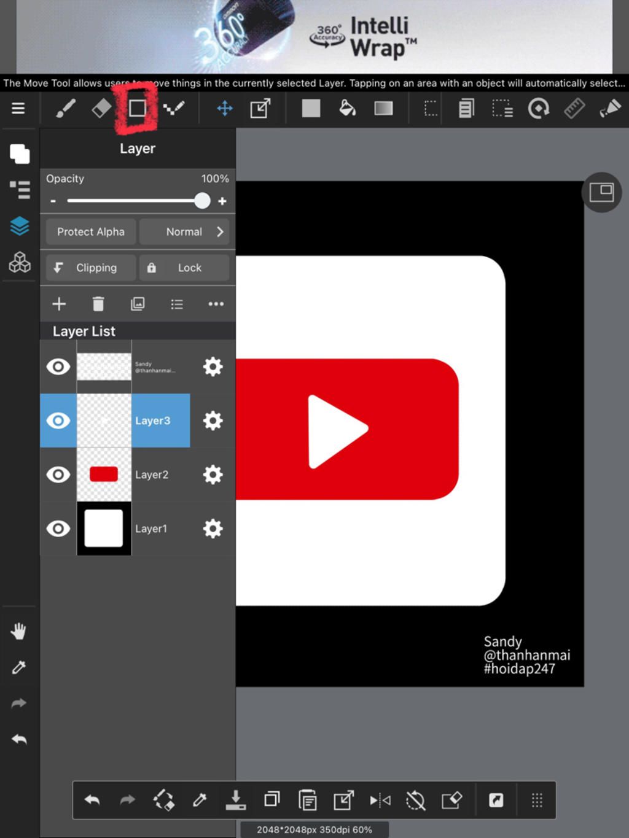This screenshot has width=629, height=838.
Task: Select the Eyedropper pen tool in top toolbar
Action: [610, 109]
